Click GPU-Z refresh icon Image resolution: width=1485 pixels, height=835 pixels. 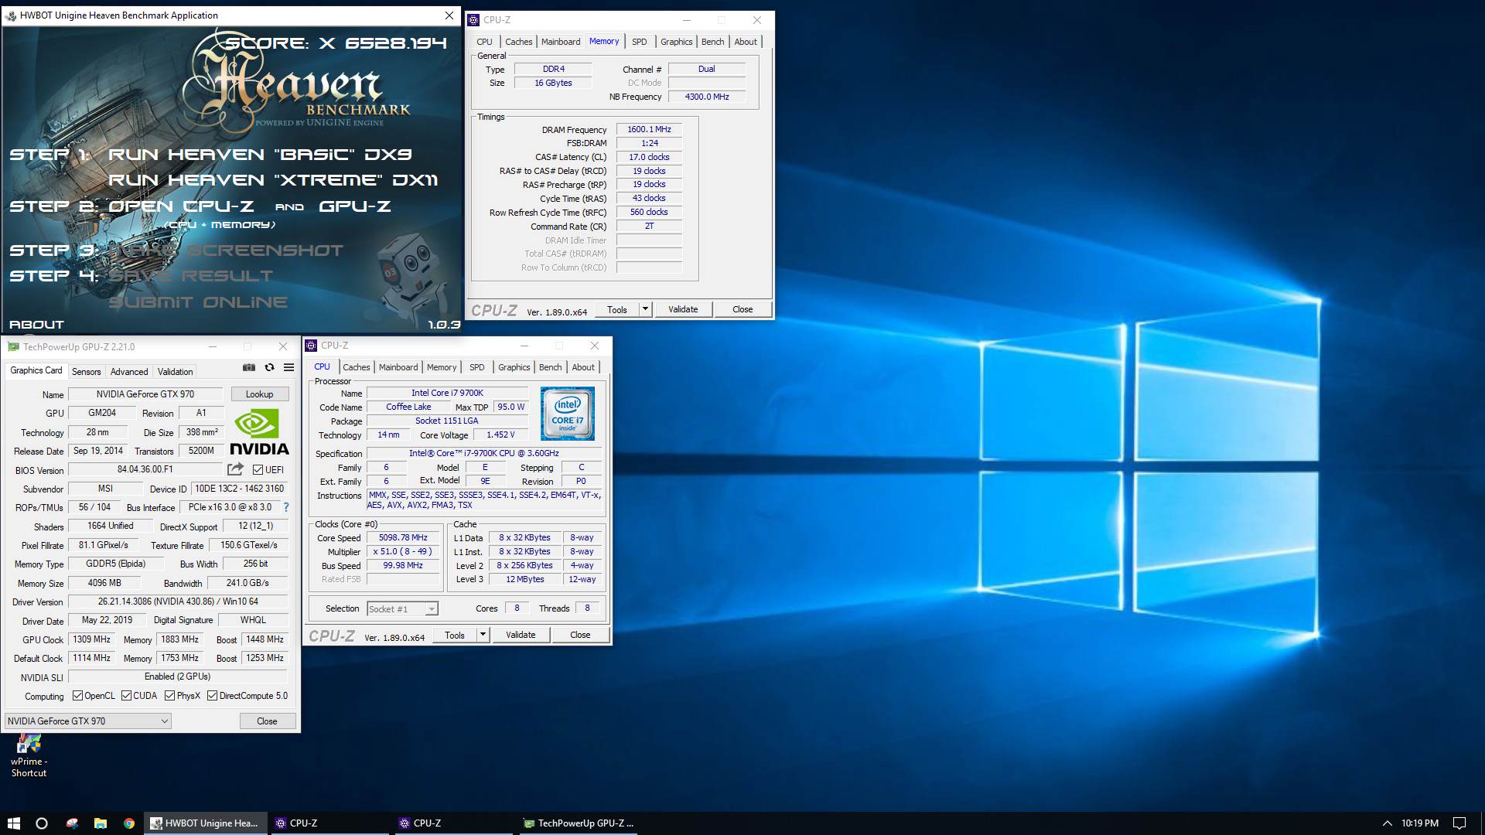click(x=269, y=368)
